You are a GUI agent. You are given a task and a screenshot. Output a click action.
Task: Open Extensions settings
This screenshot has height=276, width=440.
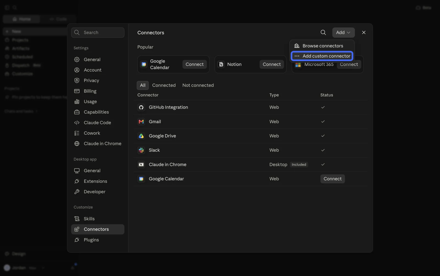[98, 181]
